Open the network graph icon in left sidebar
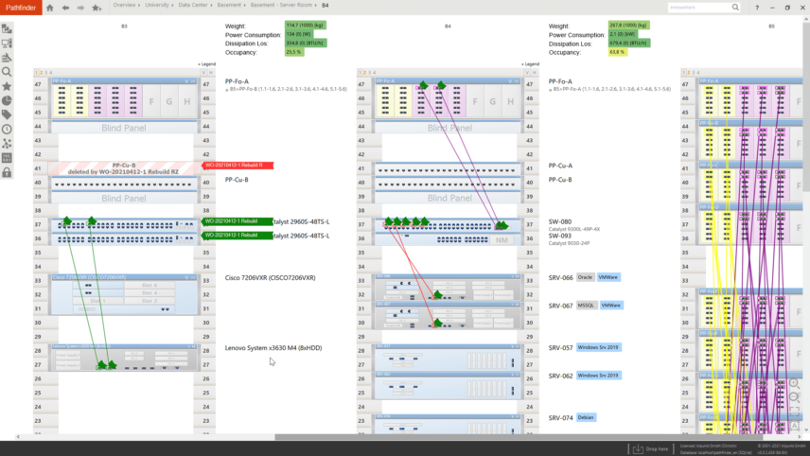The height and width of the screenshot is (456, 810). 7,144
